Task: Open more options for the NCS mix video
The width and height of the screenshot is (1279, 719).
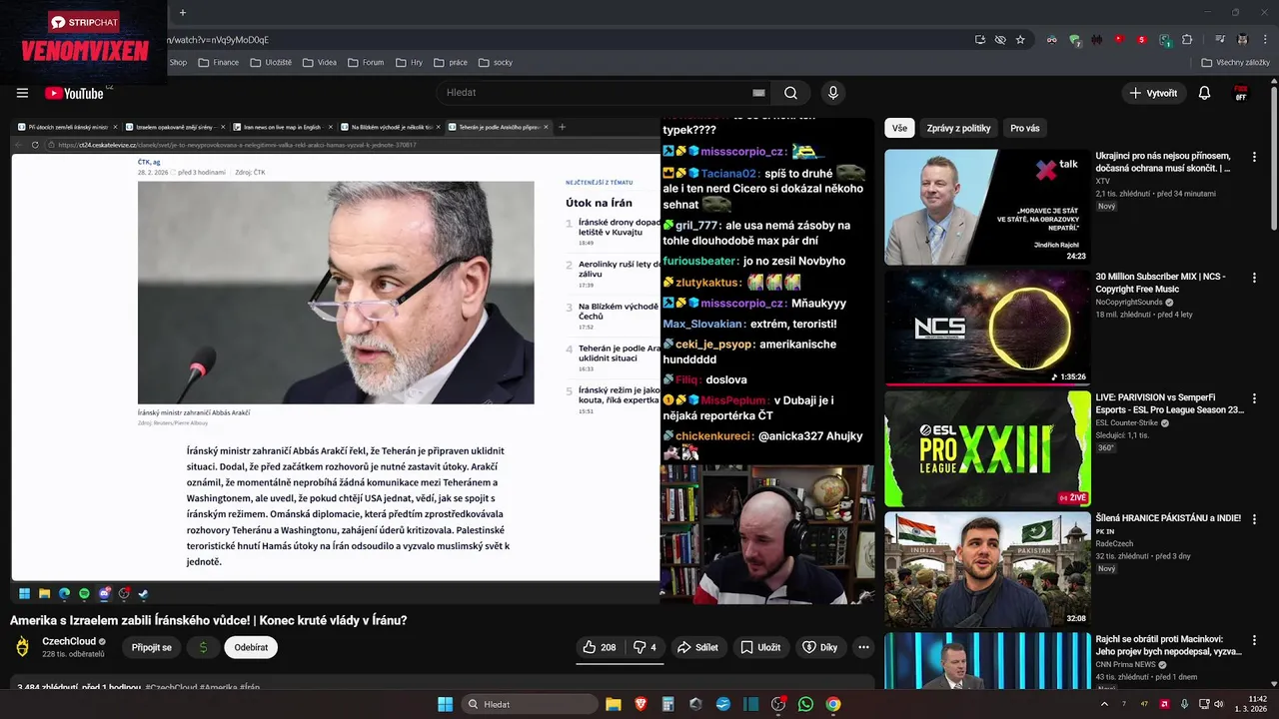Action: [1254, 278]
